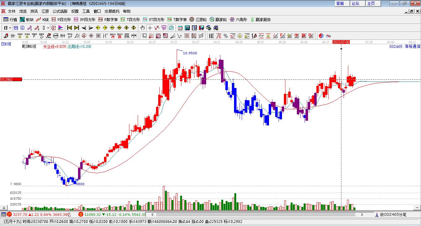Expand panel with bottom-left triangle button
Image resolution: width=421 pixels, height=226 pixels.
click(x=4, y=207)
